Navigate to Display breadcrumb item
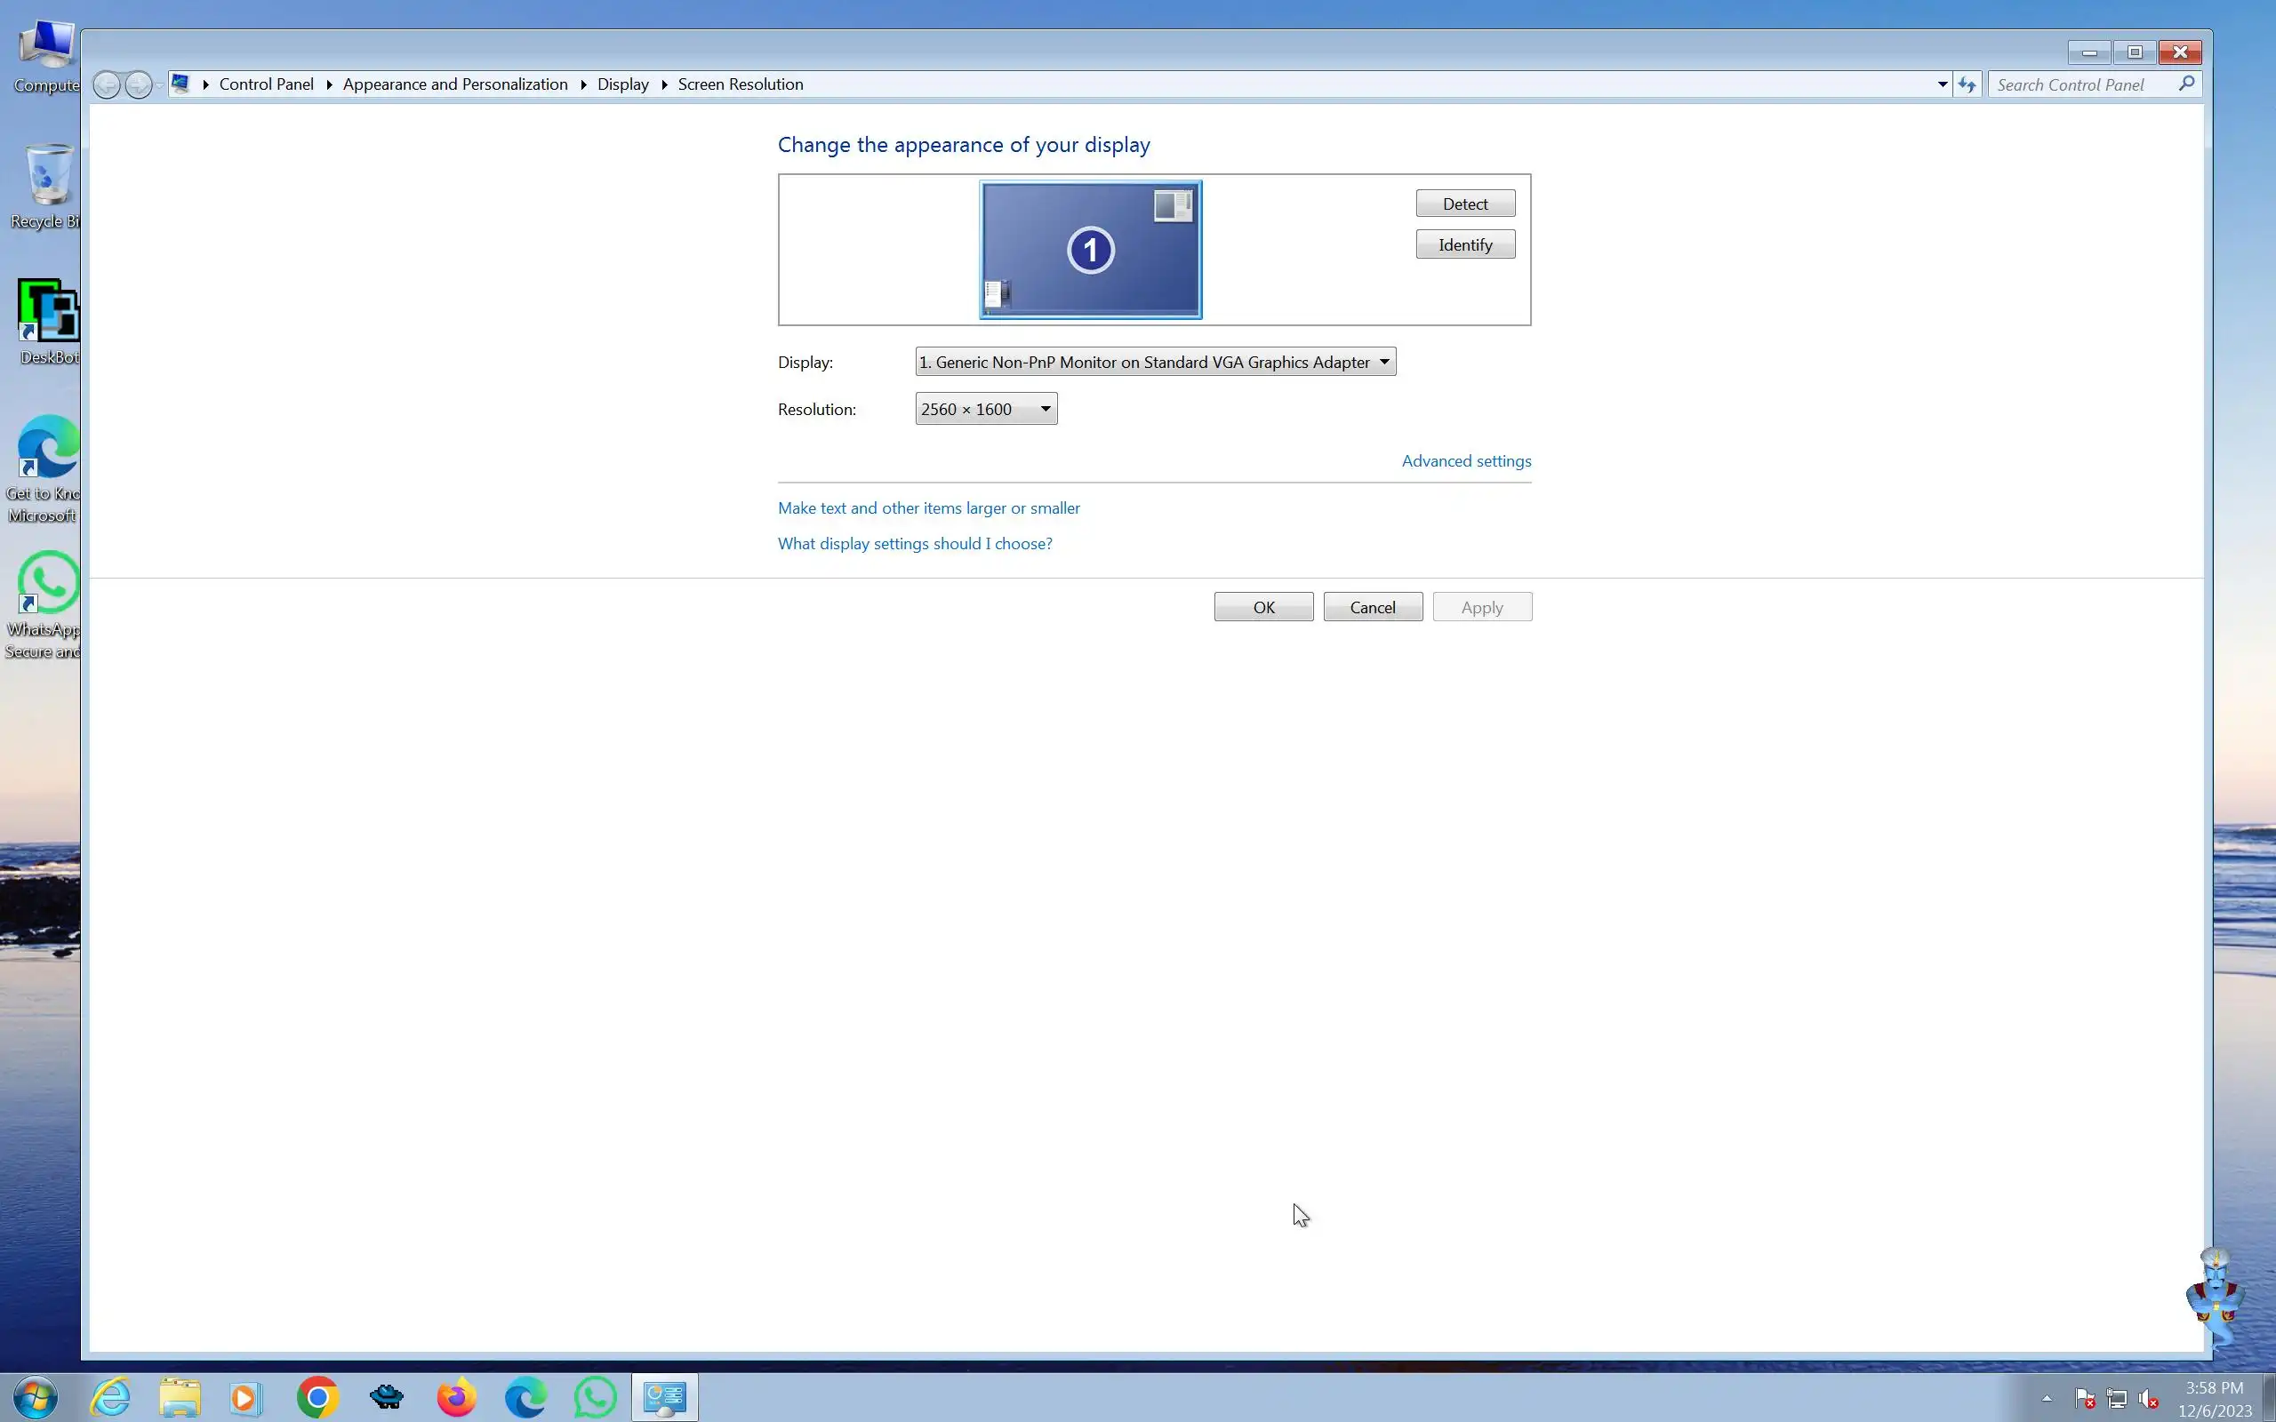 (622, 84)
